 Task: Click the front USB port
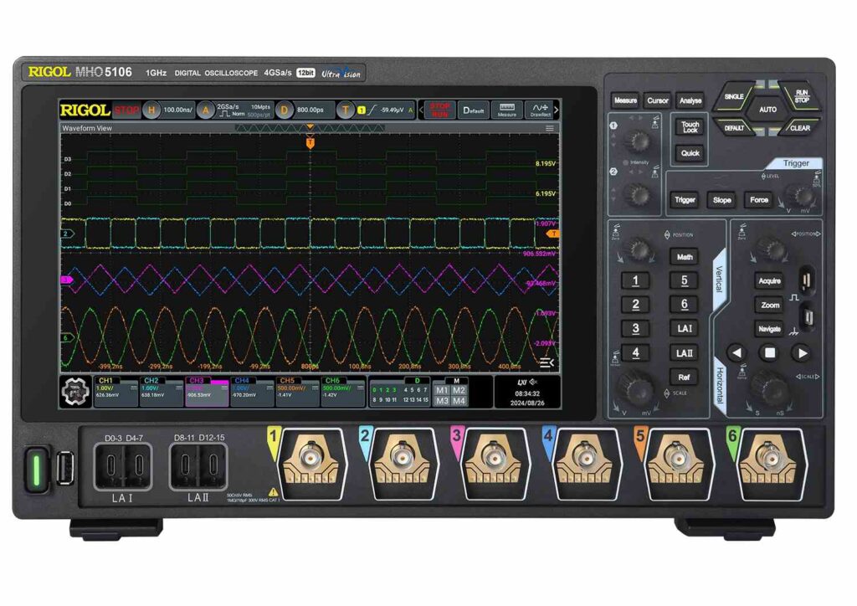(x=65, y=468)
